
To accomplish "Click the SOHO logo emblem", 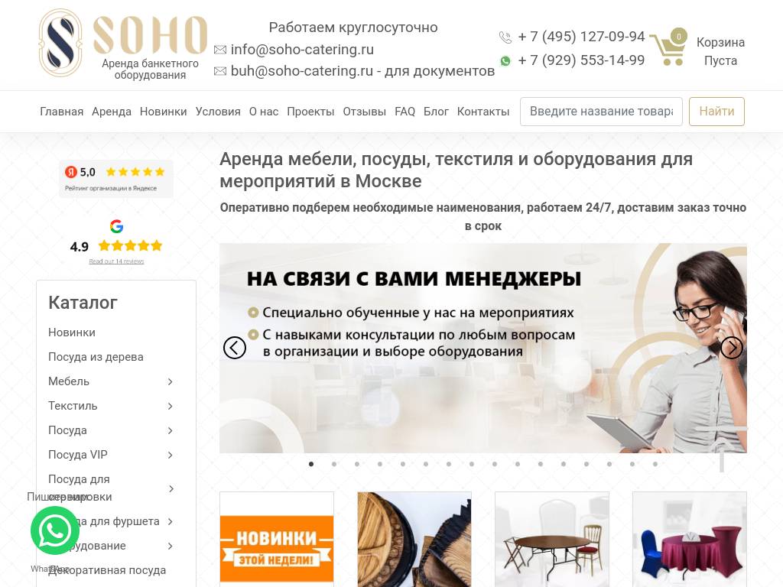I will (x=60, y=43).
